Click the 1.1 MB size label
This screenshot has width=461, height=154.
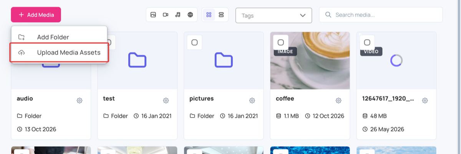292,116
